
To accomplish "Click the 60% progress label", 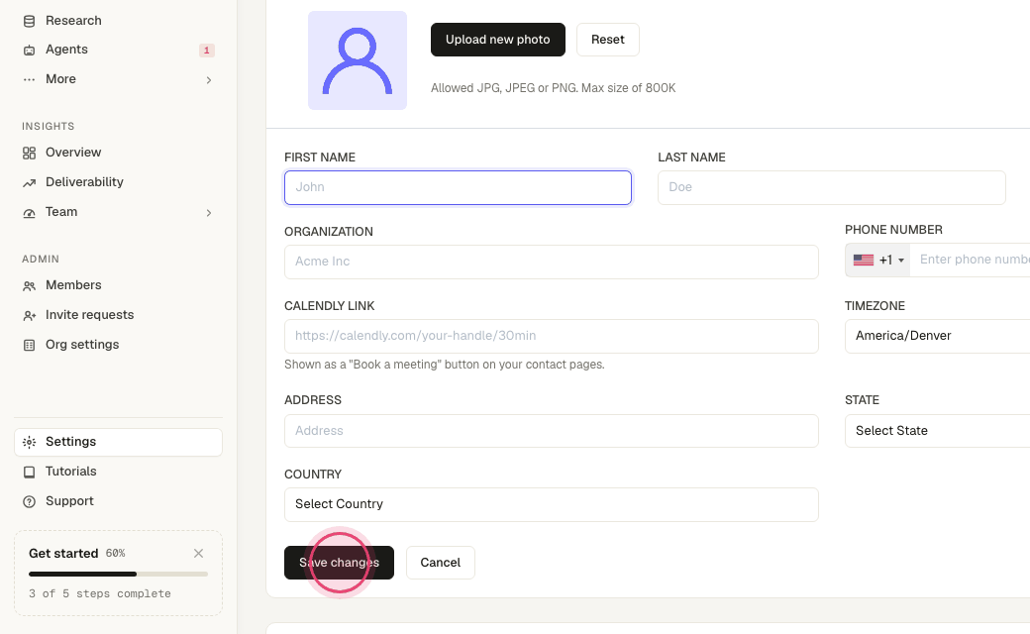I will tap(115, 553).
